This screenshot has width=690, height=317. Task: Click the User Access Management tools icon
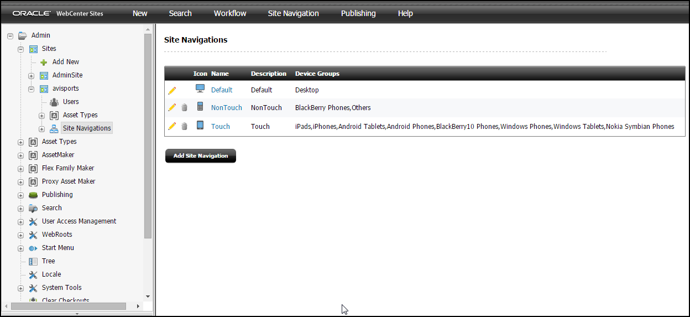pyautogui.click(x=33, y=221)
